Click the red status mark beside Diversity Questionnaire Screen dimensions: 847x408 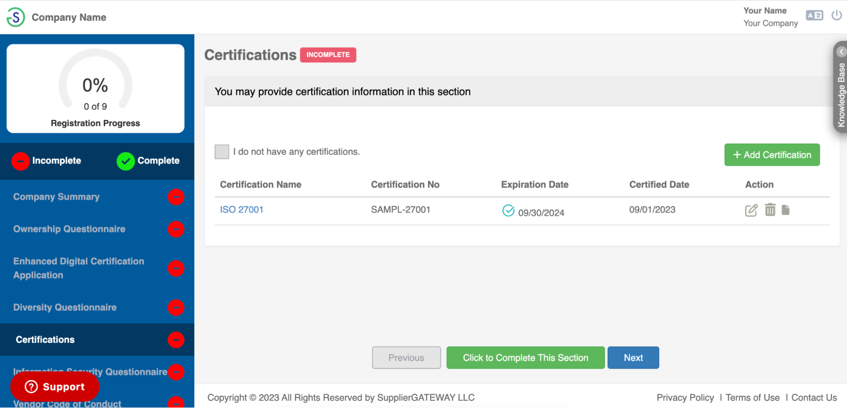click(x=176, y=308)
